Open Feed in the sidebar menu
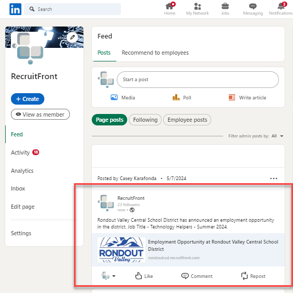The height and width of the screenshot is (293, 293). click(x=17, y=134)
